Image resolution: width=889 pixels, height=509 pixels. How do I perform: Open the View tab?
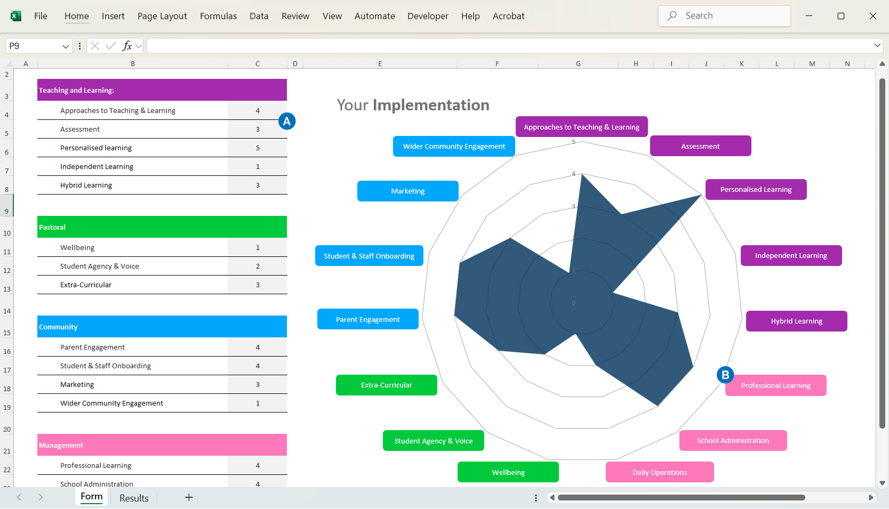pos(332,16)
